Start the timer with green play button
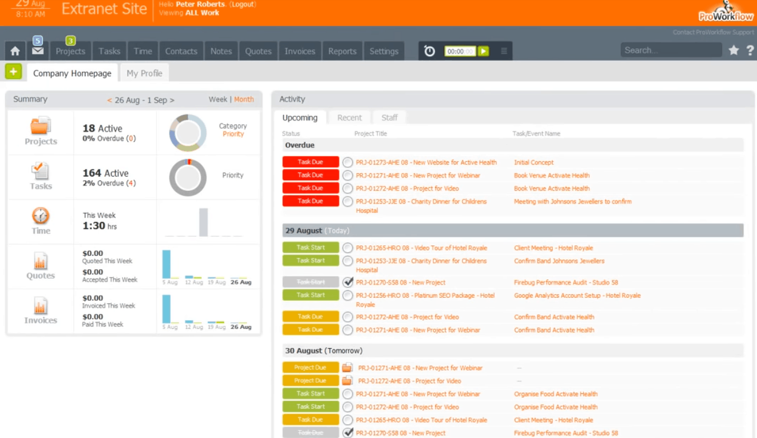Viewport: 757px width, 438px height. 483,51
